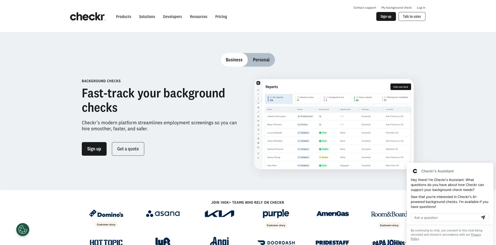The image size is (496, 245).
Task: Click the Angi logo
Action: click(219, 241)
